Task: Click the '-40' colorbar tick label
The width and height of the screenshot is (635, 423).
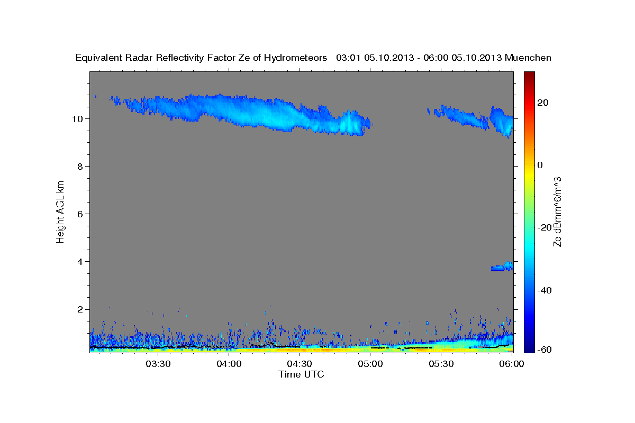Action: [x=545, y=290]
